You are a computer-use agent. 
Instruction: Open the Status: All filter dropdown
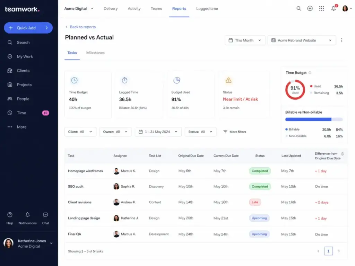200,132
